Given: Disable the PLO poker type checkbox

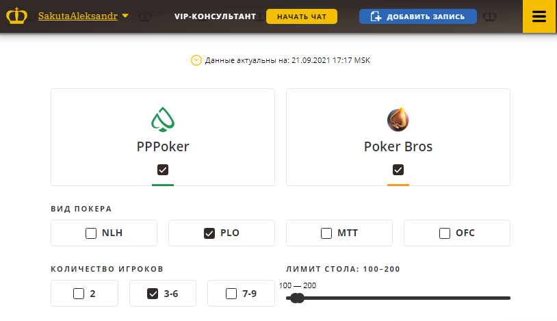Looking at the screenshot, I should click(x=209, y=233).
